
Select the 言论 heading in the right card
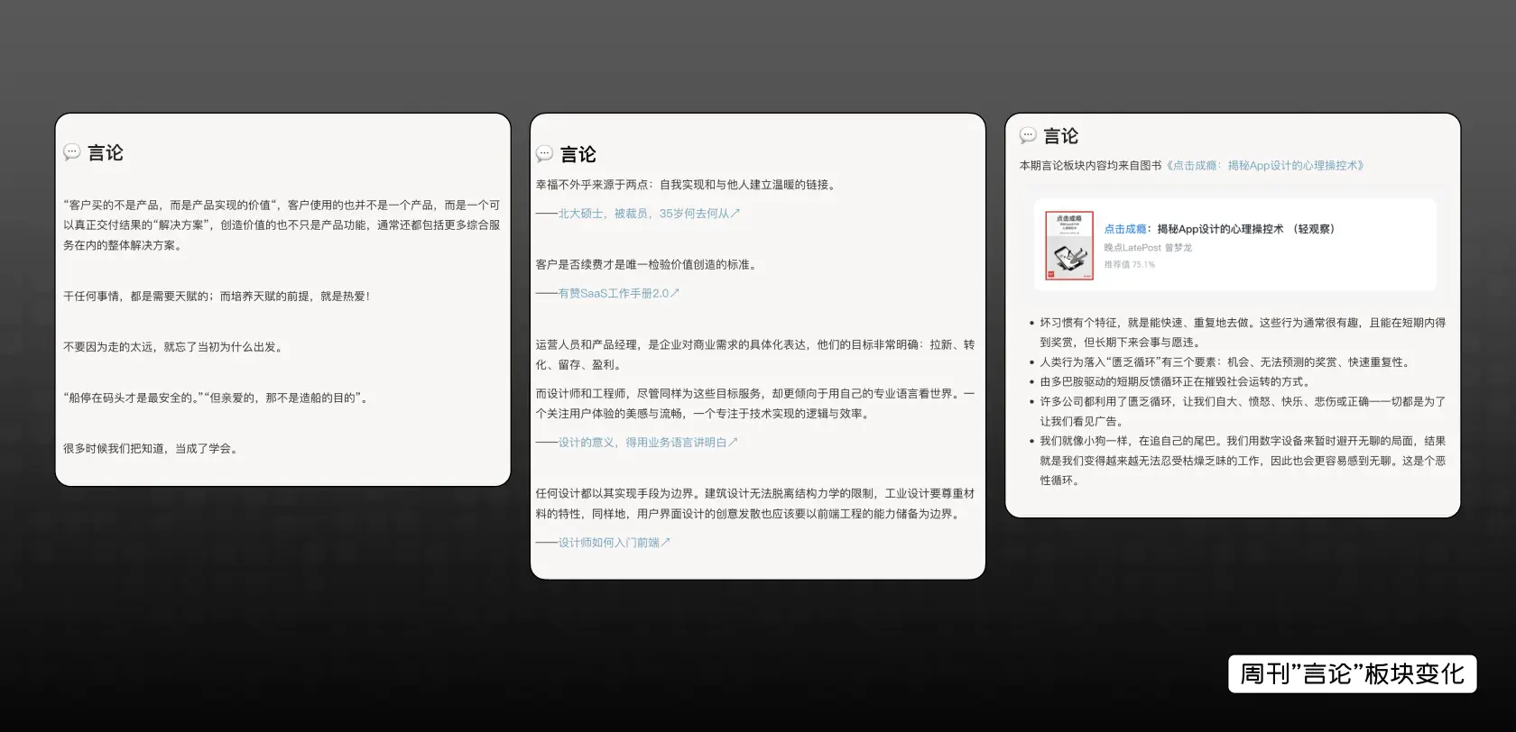(1061, 136)
